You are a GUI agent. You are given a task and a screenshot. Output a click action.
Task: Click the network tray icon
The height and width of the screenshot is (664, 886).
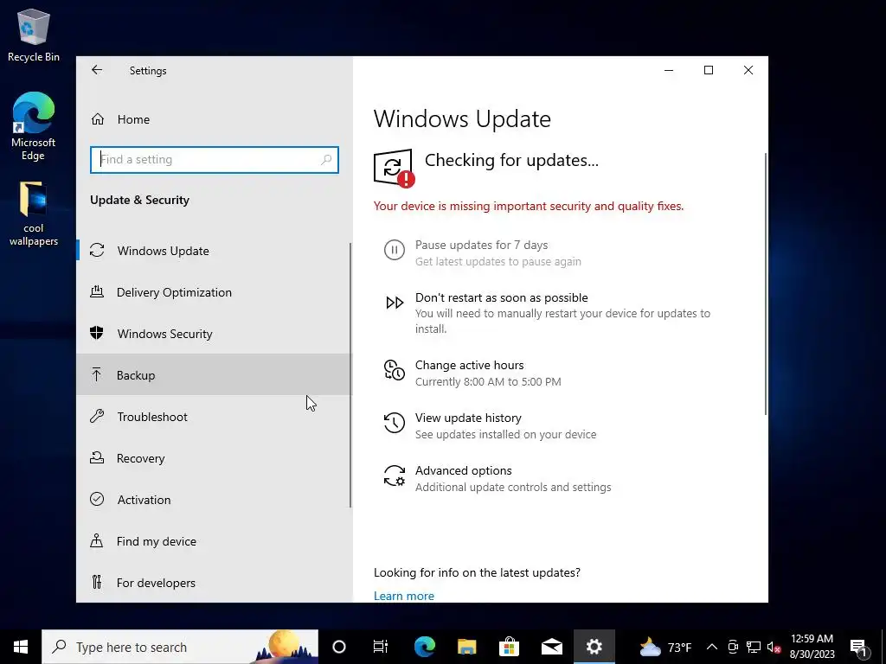coord(754,647)
